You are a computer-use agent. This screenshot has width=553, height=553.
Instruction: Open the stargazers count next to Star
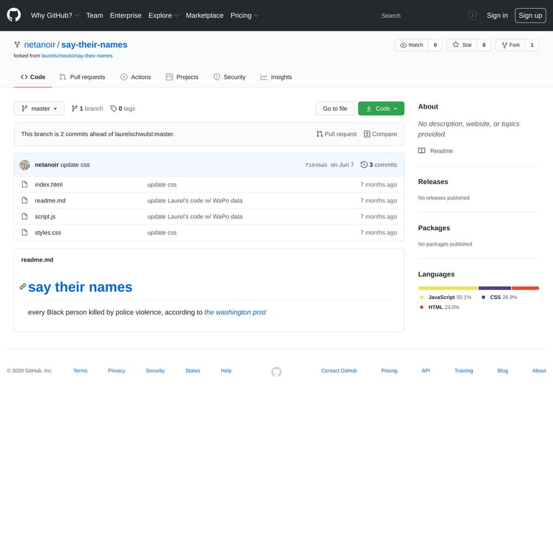point(484,45)
